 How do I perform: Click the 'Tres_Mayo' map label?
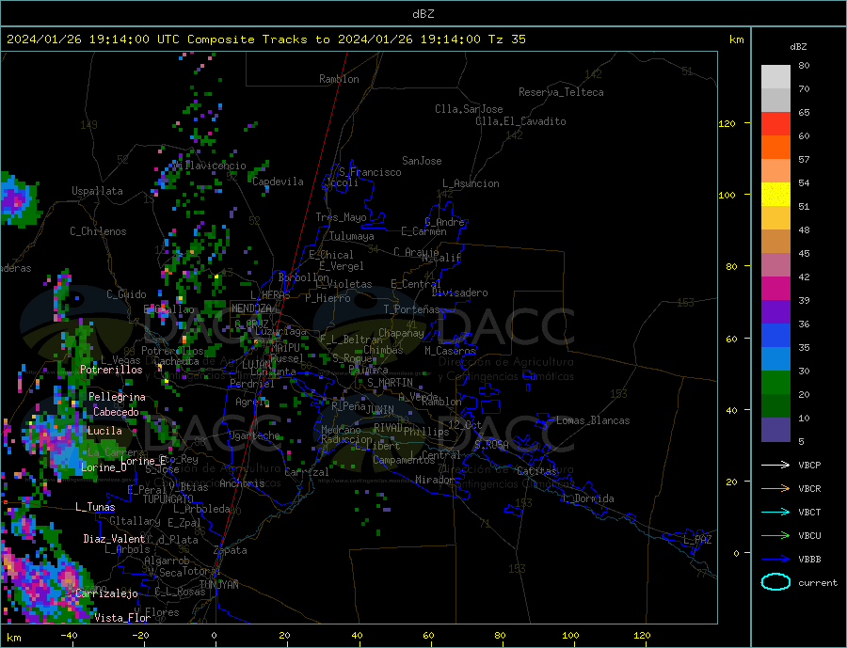point(342,217)
